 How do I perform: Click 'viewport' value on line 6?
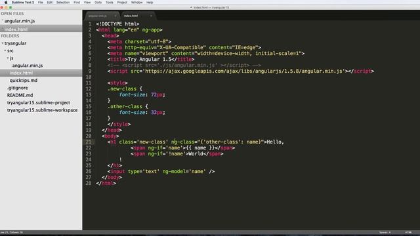(154, 54)
